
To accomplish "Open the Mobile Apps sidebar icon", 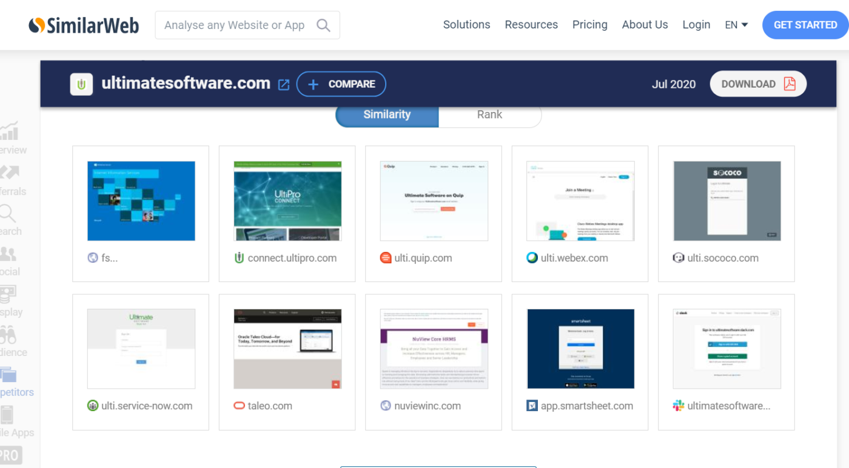I will tap(7, 415).
